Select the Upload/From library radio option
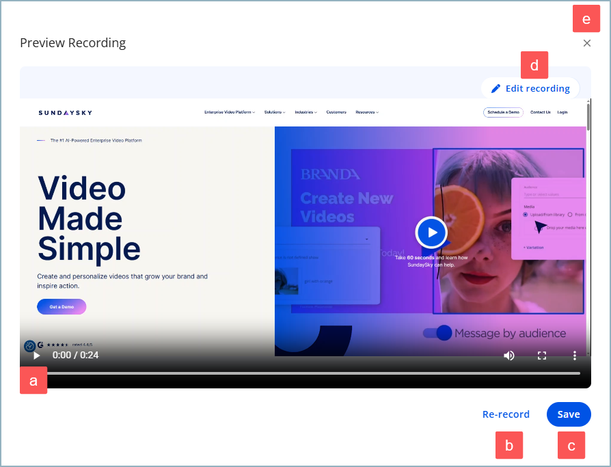This screenshot has width=611, height=467. 526,215
